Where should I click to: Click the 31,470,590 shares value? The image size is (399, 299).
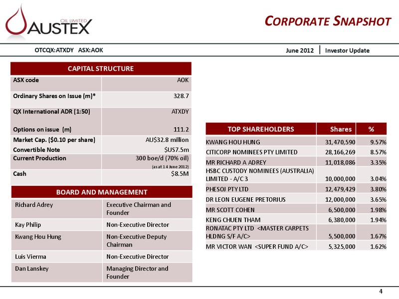coord(340,142)
